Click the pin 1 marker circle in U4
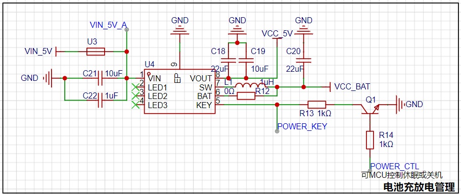461x194 pixels. point(149,73)
